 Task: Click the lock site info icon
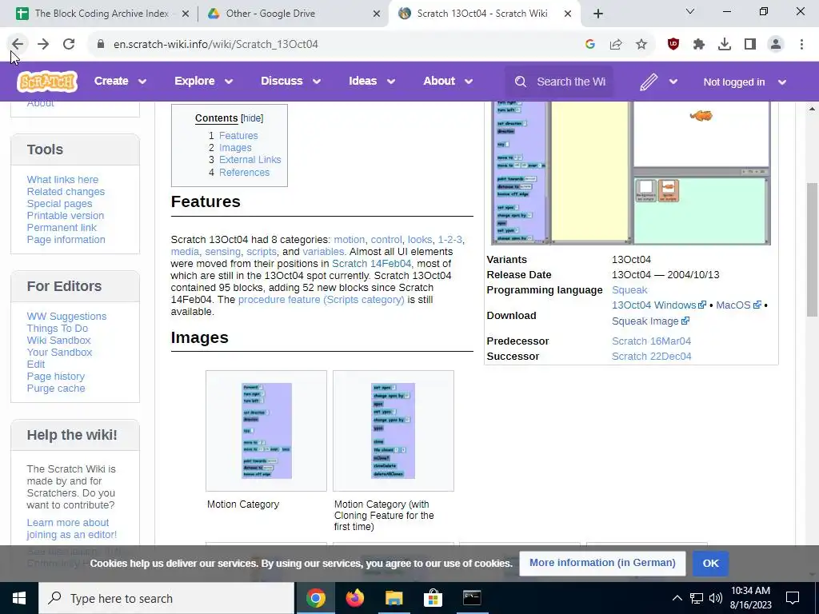tap(101, 45)
